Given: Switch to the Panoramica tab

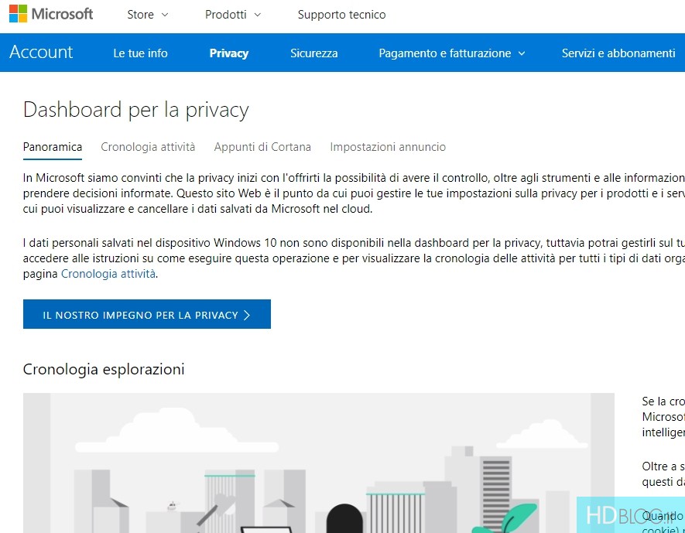Looking at the screenshot, I should 53,147.
